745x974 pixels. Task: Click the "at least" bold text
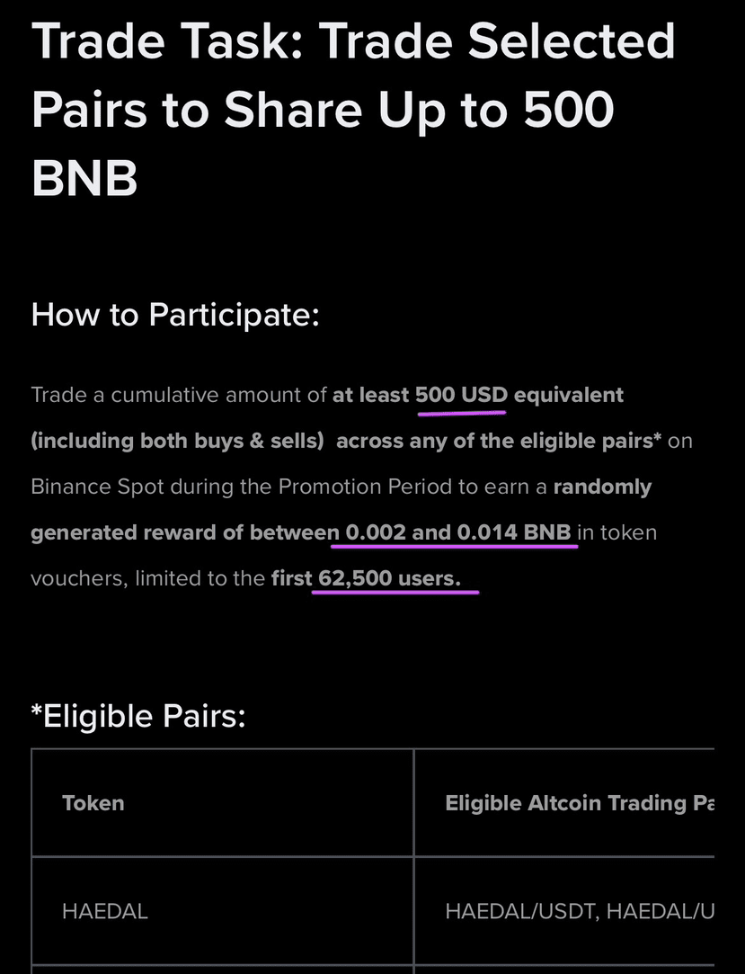click(x=370, y=395)
